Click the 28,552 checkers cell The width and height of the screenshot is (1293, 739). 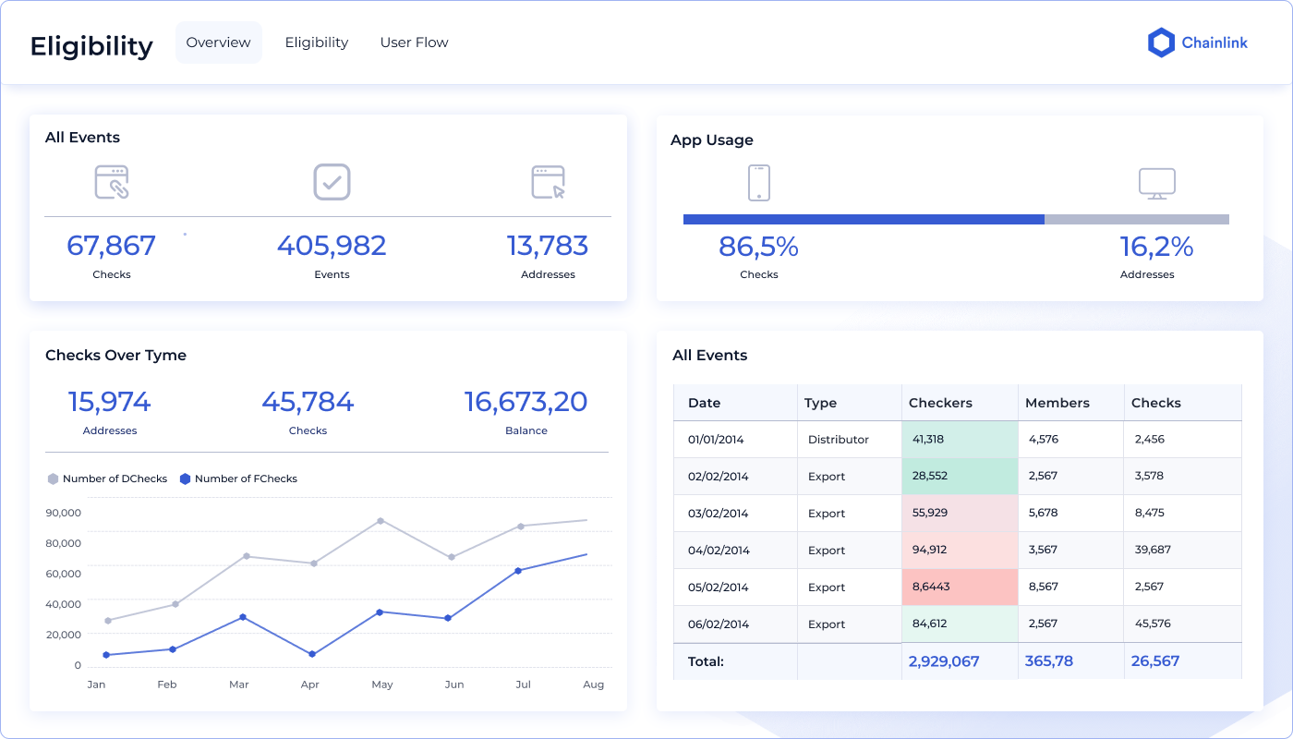click(x=960, y=477)
